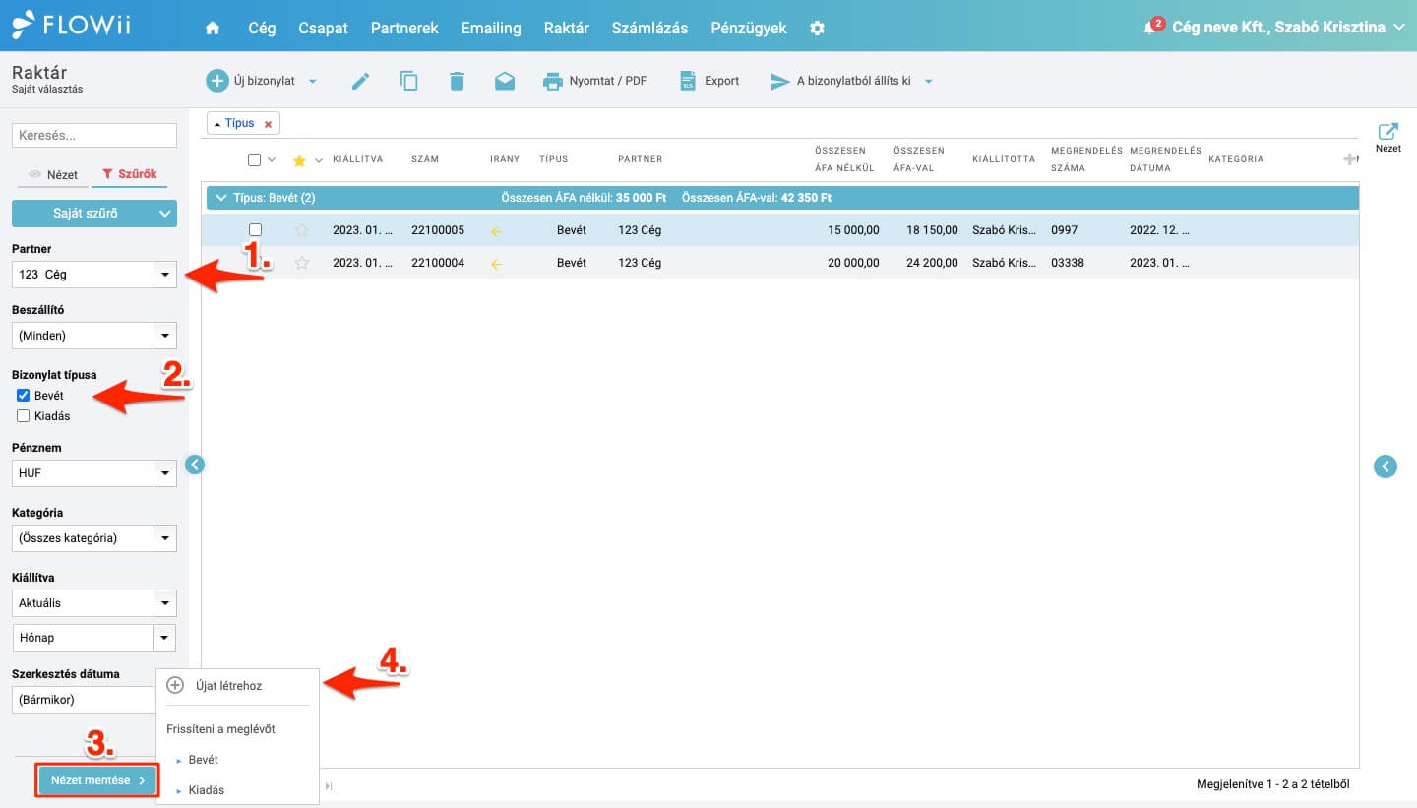This screenshot has width=1417, height=808.
Task: Click the last page pager icon
Action: 329,785
